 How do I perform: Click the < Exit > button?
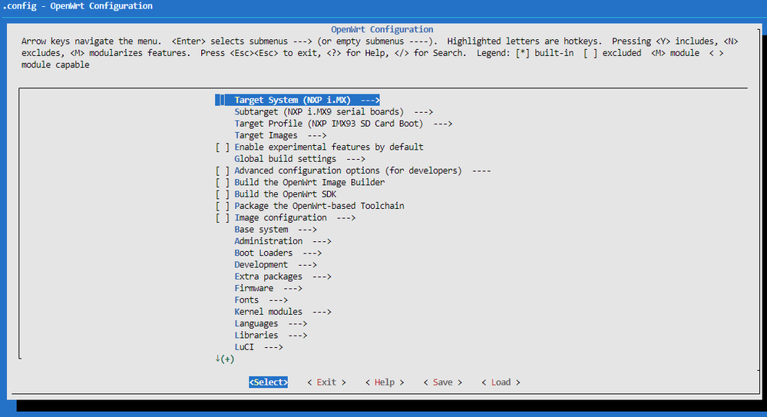(326, 382)
